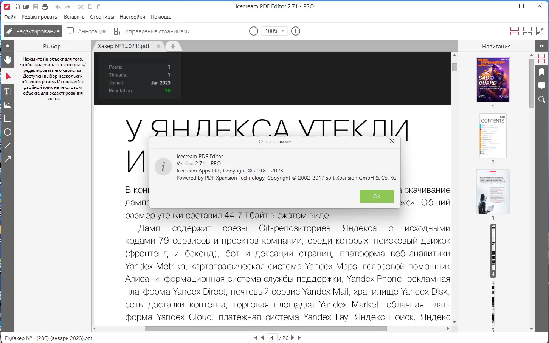
Task: Collapse the left Выбор panel
Action: pyautogui.click(x=8, y=45)
